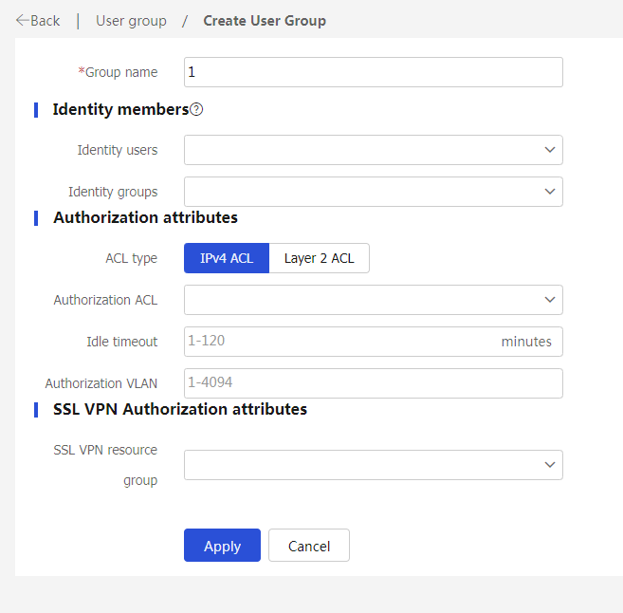Click the Idle timeout input field

tap(373, 342)
